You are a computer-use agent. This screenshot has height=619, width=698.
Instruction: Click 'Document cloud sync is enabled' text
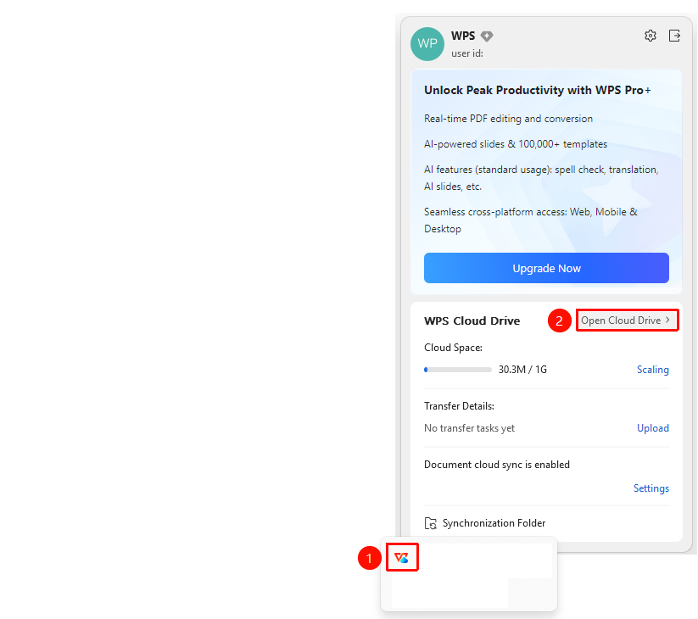pyautogui.click(x=497, y=465)
